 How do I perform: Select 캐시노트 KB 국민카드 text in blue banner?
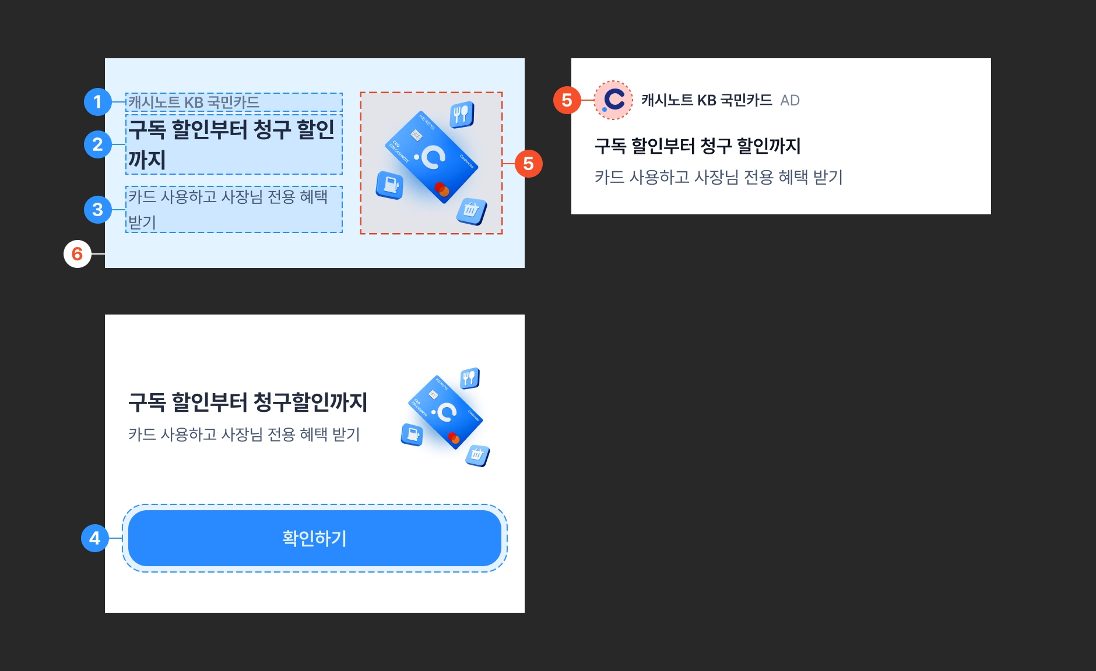[194, 102]
